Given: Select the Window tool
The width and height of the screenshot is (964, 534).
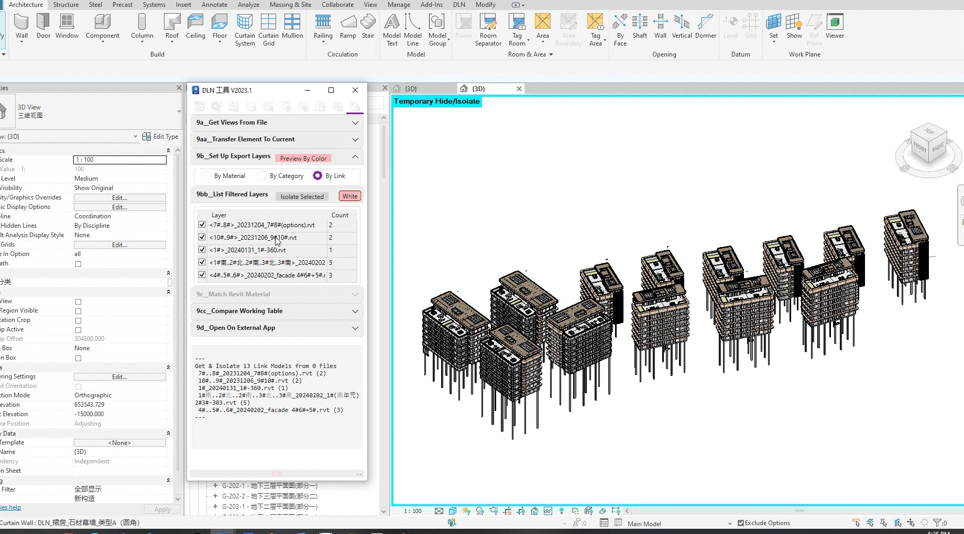Looking at the screenshot, I should coord(67,27).
